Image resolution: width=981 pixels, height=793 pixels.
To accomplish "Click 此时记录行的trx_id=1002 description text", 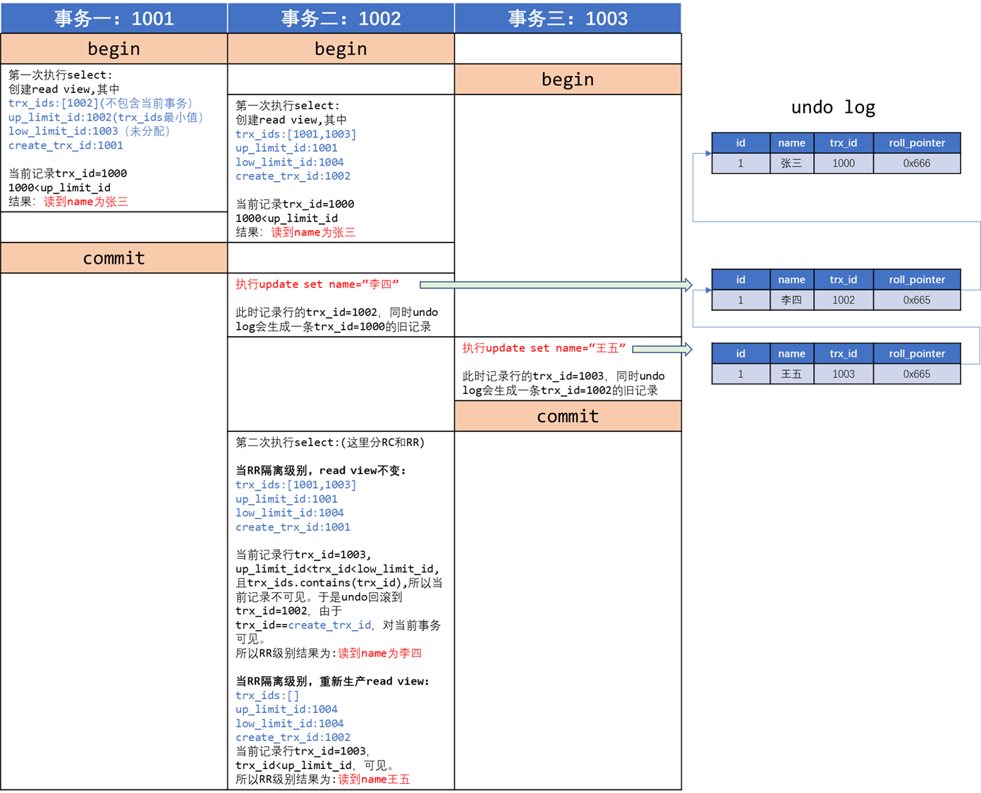I will (337, 319).
